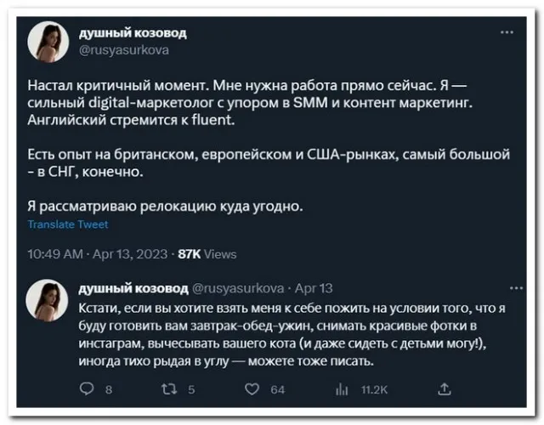Open the reply's view analytics bar icon
Image resolution: width=544 pixels, height=425 pixels.
click(342, 389)
